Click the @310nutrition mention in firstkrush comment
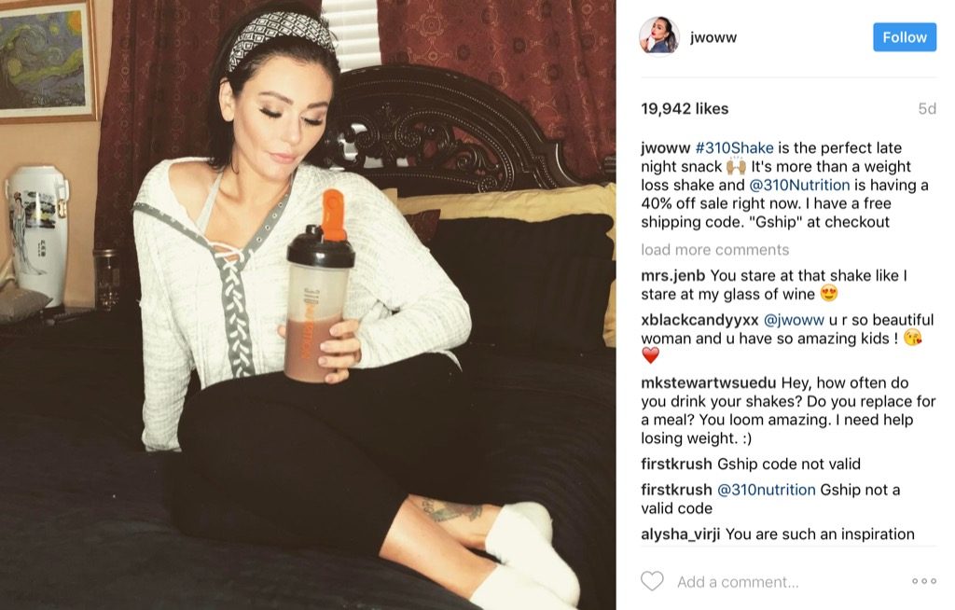 767,490
